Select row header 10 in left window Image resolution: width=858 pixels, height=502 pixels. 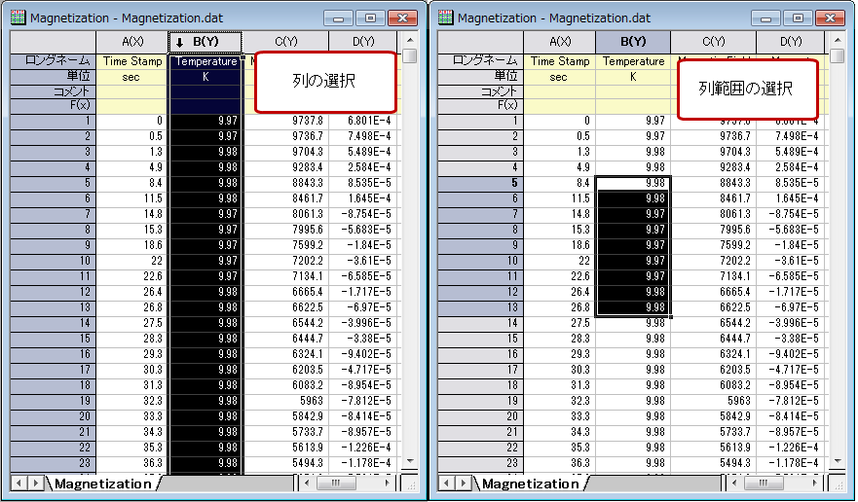point(54,261)
